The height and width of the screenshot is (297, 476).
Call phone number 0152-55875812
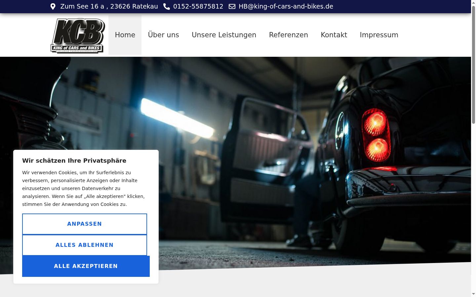tap(198, 7)
